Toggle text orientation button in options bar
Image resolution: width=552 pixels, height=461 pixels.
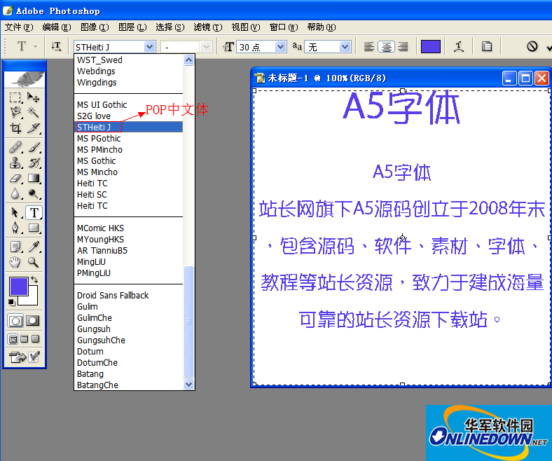coord(56,46)
